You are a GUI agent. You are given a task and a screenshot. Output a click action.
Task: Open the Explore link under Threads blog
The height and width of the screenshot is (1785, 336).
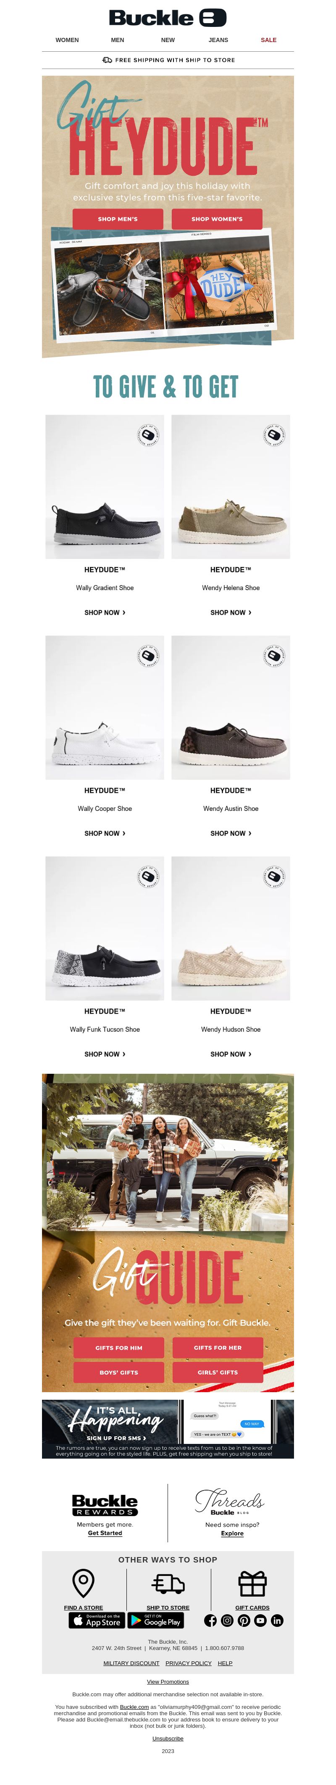pos(232,1533)
